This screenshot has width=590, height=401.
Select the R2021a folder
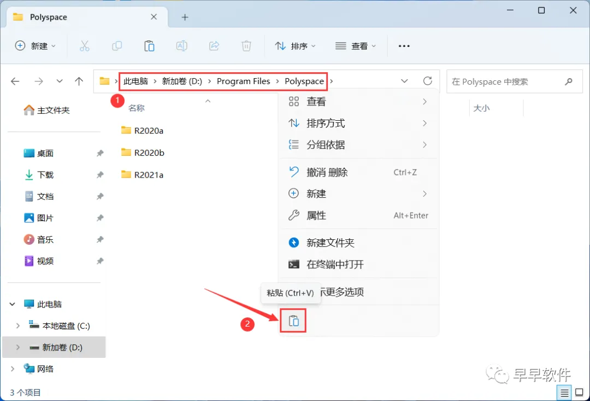point(142,174)
